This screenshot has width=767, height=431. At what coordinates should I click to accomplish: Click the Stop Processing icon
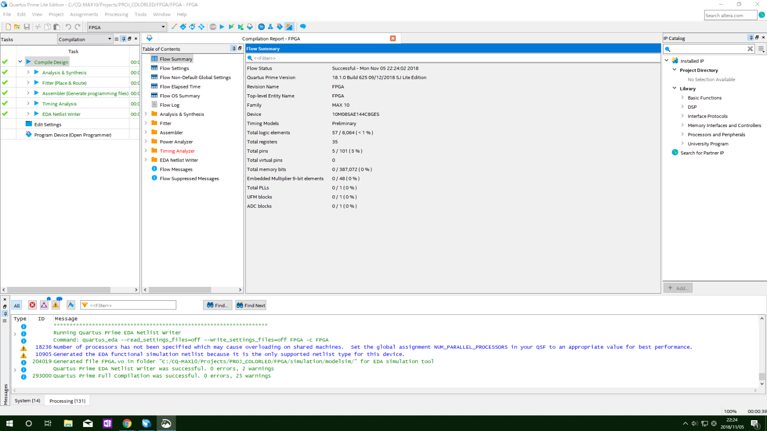213,27
